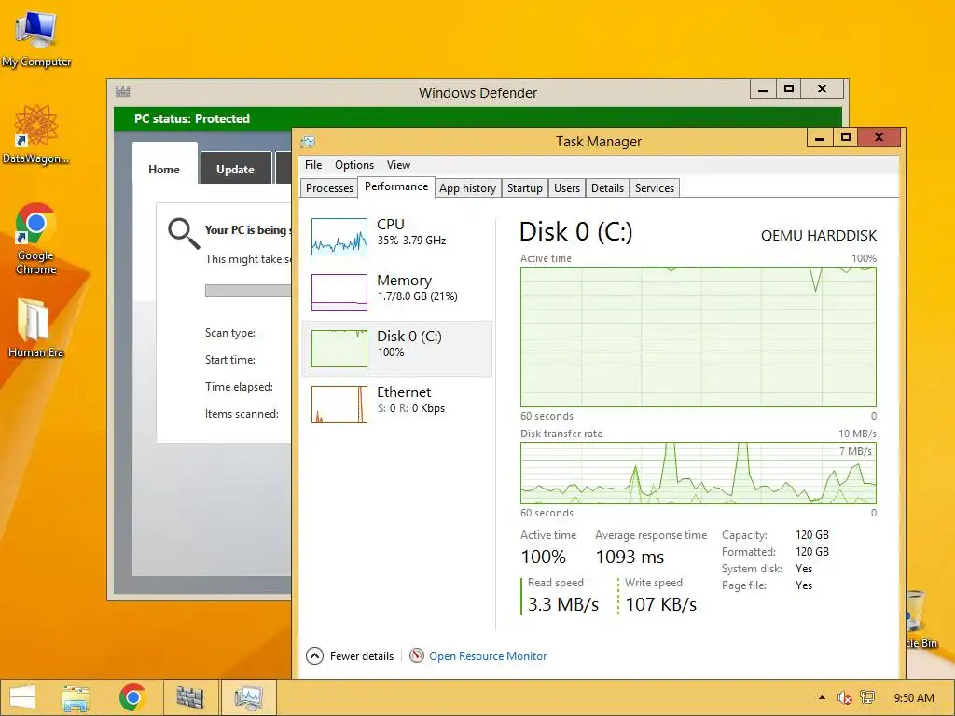The width and height of the screenshot is (955, 716).
Task: Open the DataWagon desktop shortcut
Action: click(x=36, y=134)
